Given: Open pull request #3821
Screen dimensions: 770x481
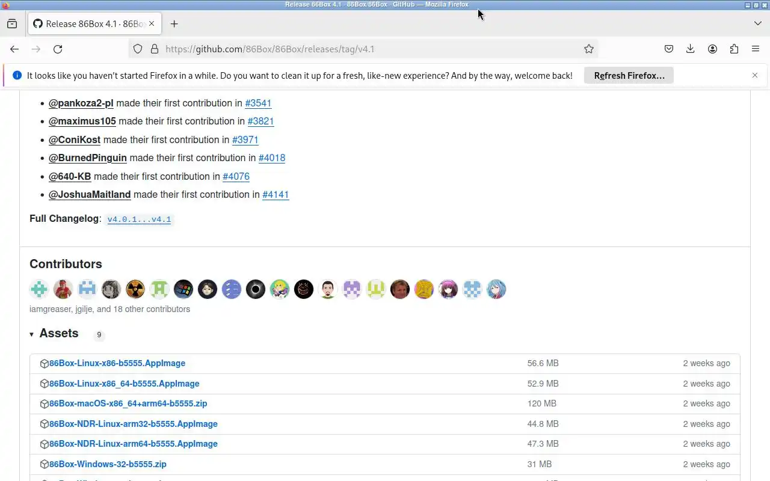Looking at the screenshot, I should pos(260,121).
